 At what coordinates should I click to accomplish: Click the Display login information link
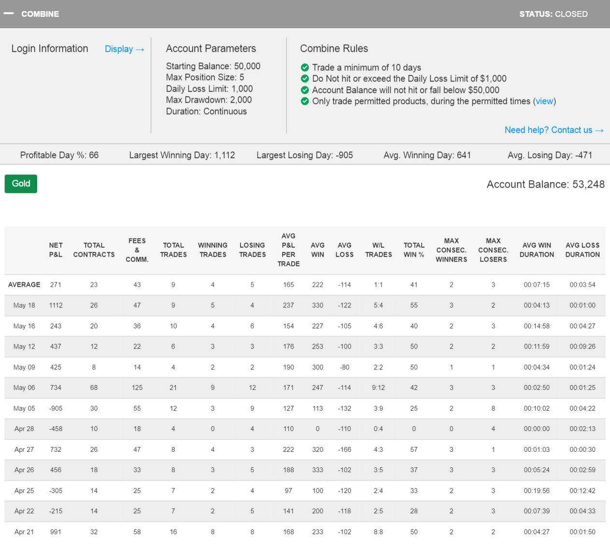124,49
